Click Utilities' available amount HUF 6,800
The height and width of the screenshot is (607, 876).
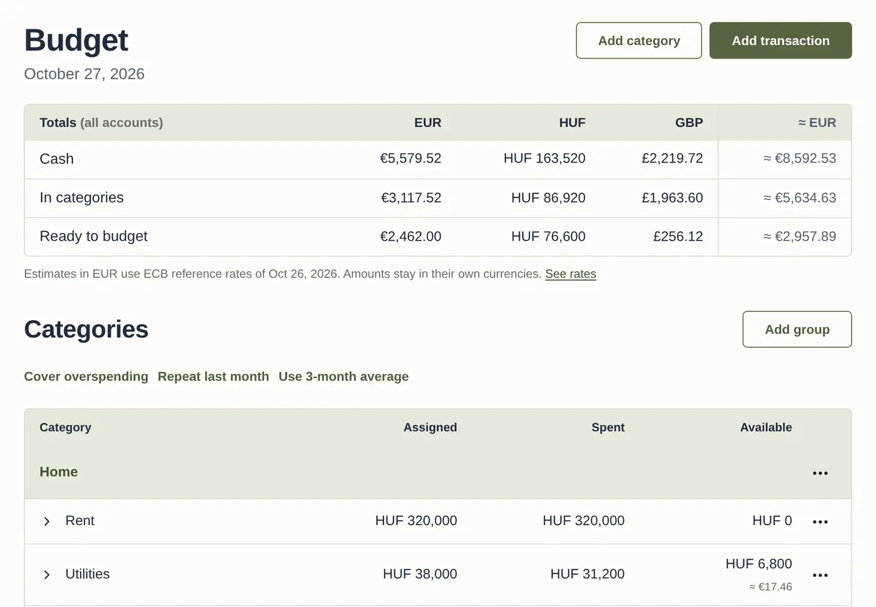click(759, 564)
